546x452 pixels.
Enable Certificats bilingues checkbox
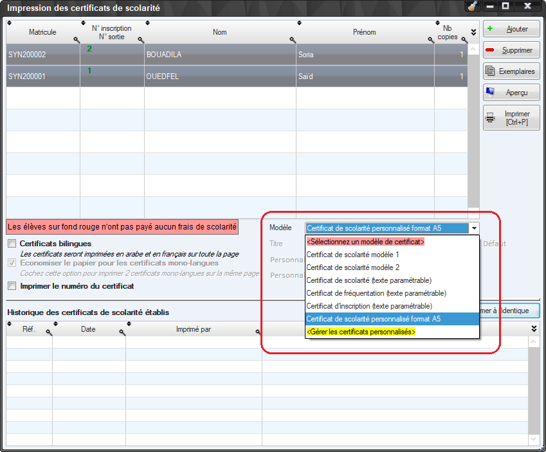click(12, 244)
